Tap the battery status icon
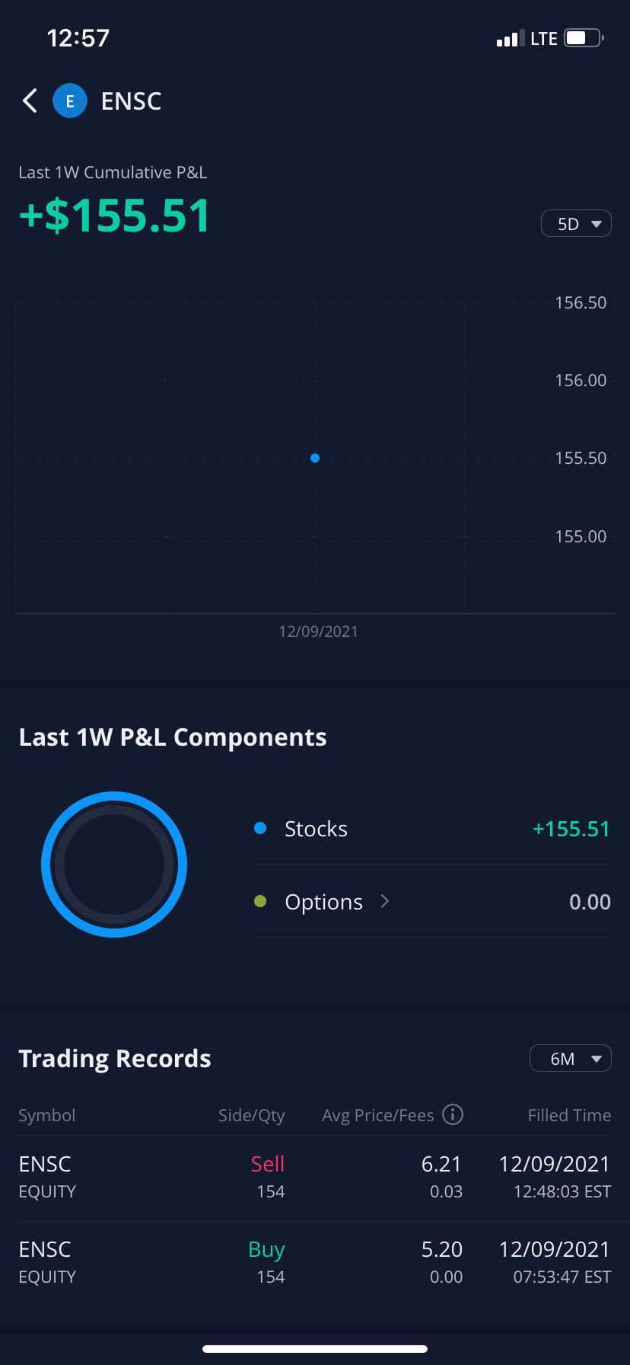Image resolution: width=630 pixels, height=1365 pixels. pos(584,38)
